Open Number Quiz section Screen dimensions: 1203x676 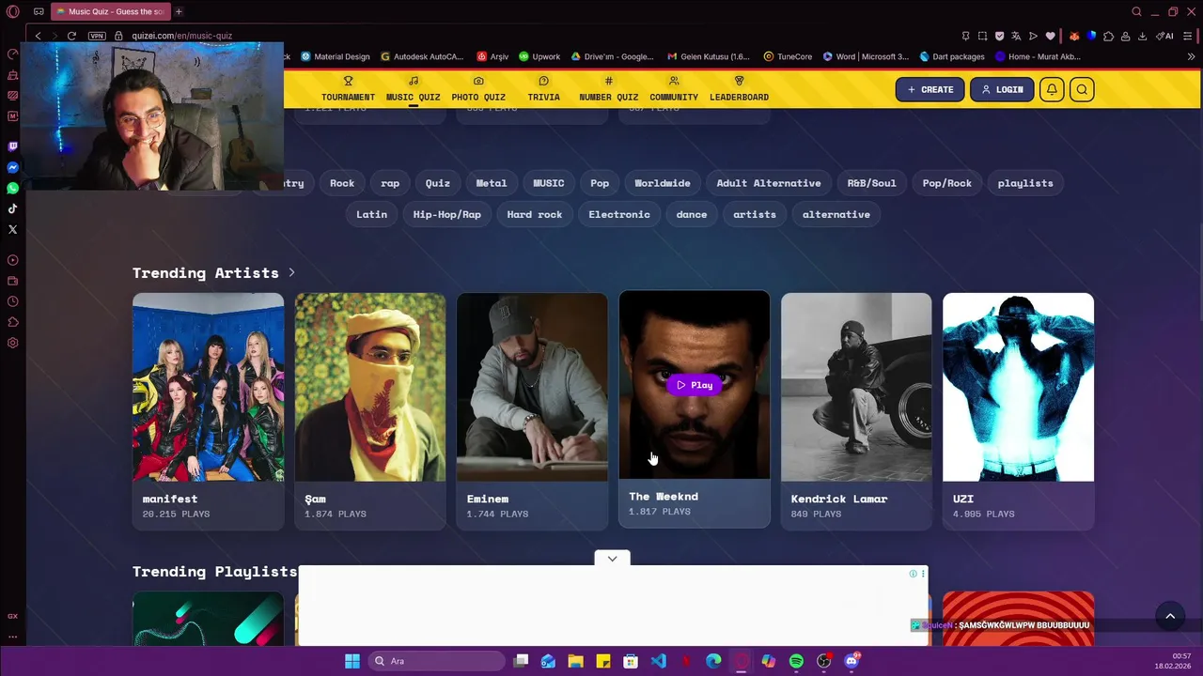point(608,89)
